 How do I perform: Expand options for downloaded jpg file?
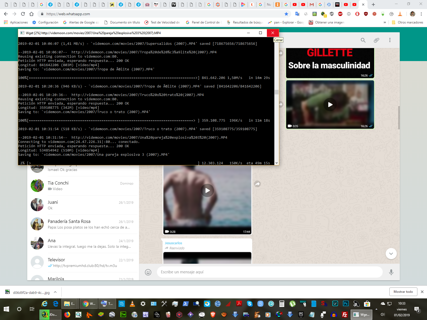click(x=55, y=292)
